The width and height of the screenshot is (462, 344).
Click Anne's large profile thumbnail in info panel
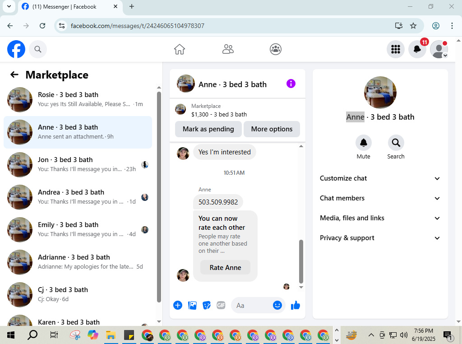pyautogui.click(x=380, y=93)
